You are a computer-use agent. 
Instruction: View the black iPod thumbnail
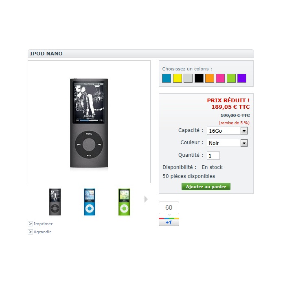pyautogui.click(x=55, y=202)
